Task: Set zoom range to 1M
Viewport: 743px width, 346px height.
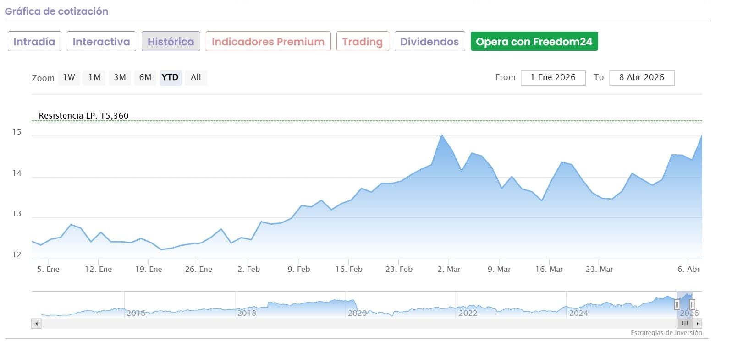Action: (94, 77)
